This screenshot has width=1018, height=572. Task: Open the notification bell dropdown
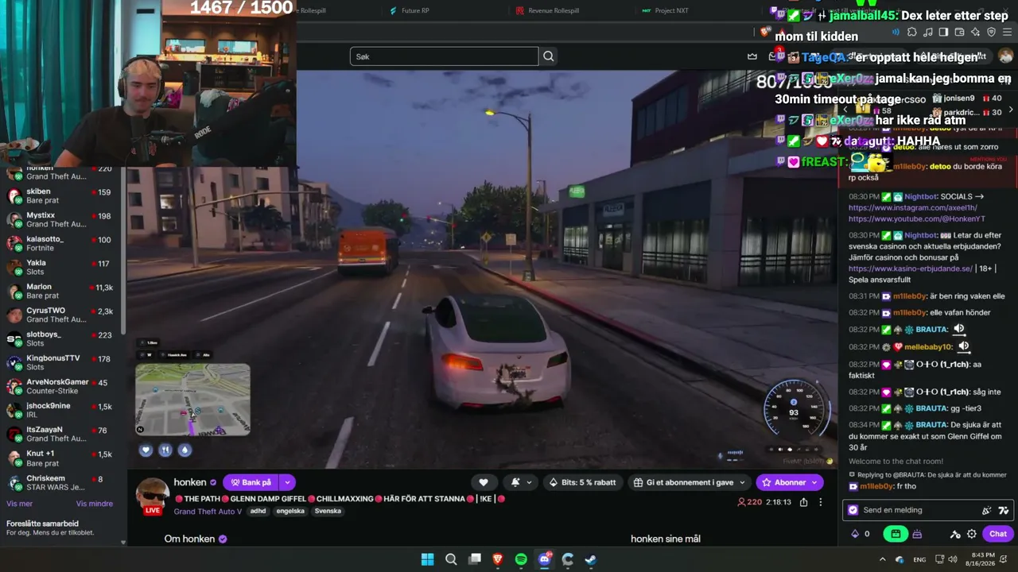click(x=522, y=482)
